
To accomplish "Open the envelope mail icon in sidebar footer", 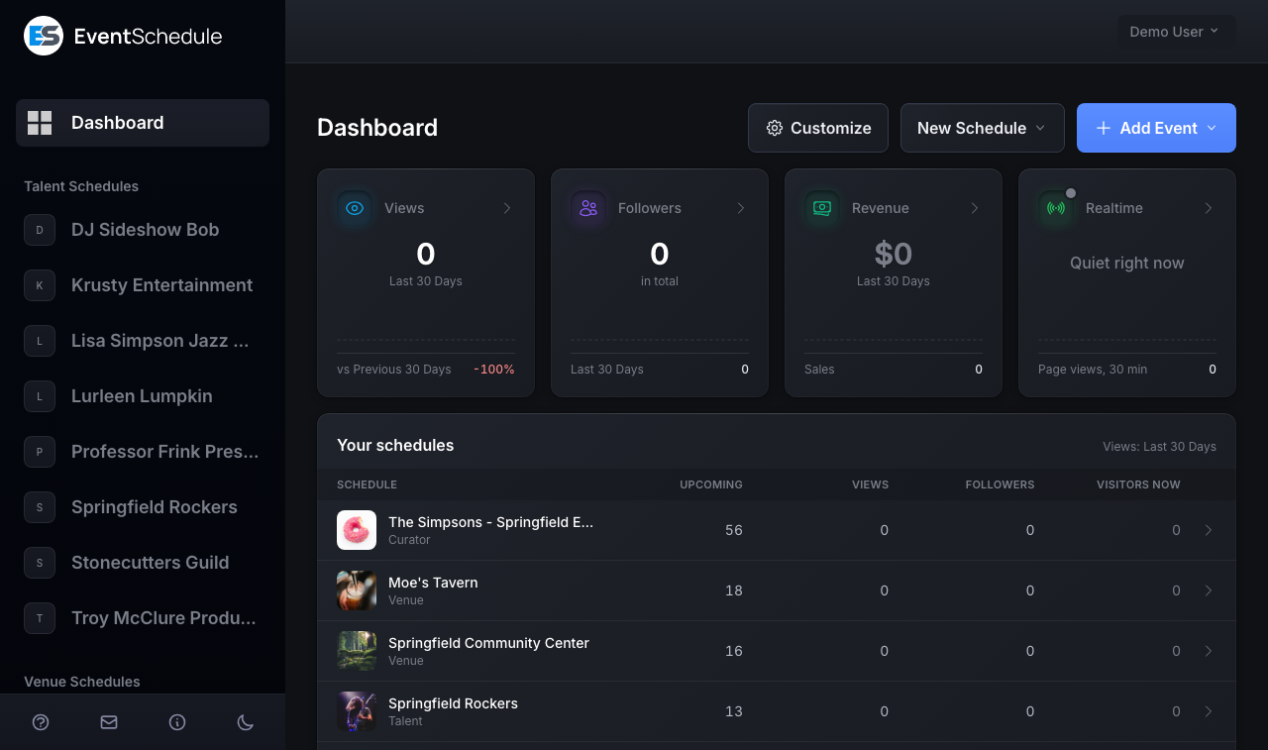I will tap(109, 722).
